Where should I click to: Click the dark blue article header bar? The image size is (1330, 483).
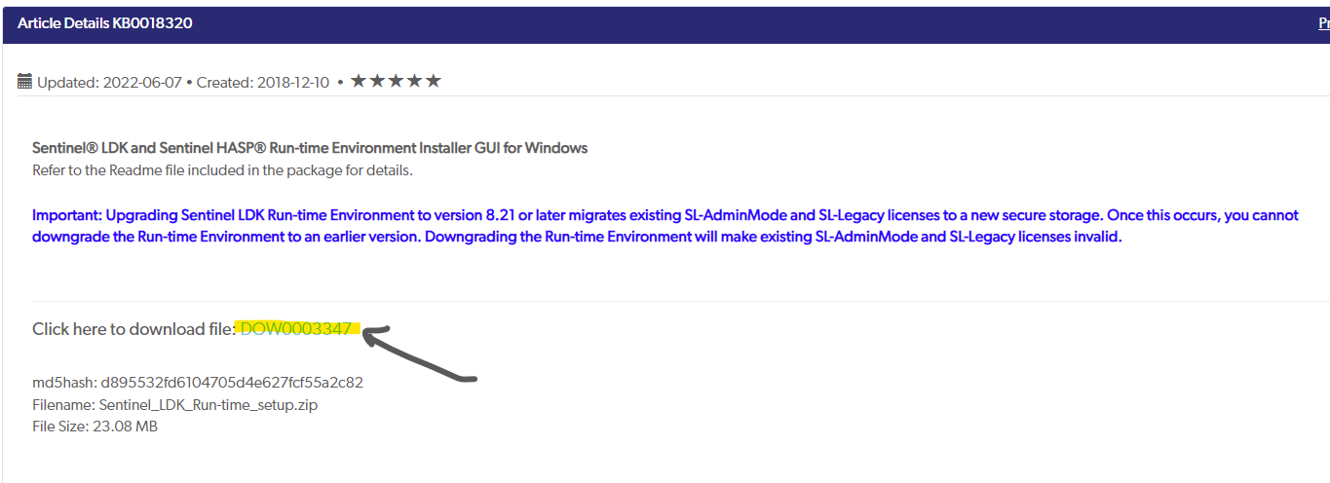tap(665, 24)
